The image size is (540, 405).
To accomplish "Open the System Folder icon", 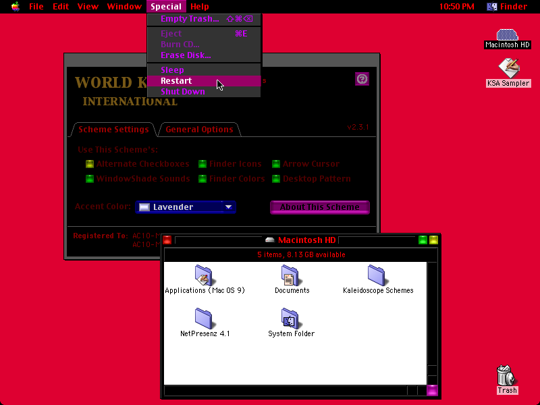I will pyautogui.click(x=290, y=318).
